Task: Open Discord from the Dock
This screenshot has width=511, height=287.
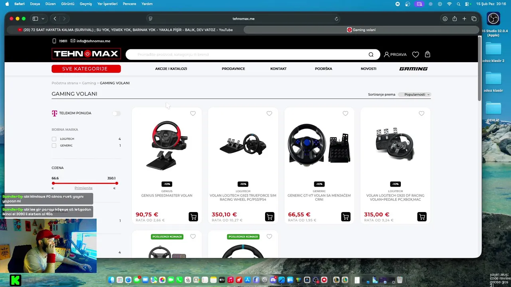Action: point(273,280)
